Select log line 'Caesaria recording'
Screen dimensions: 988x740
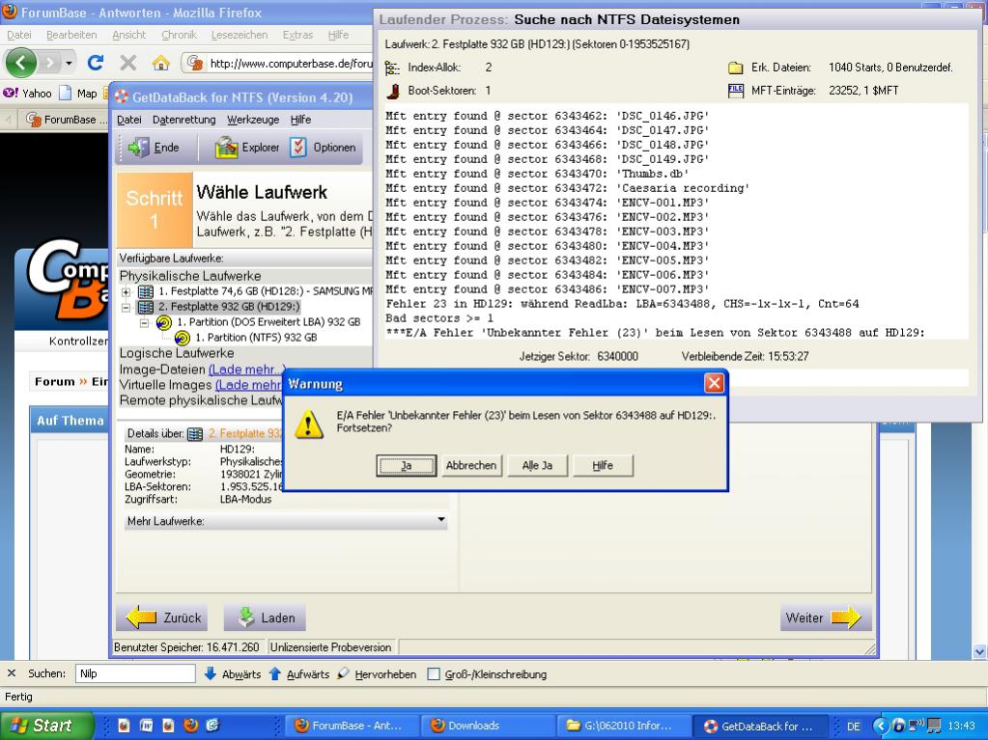[x=568, y=188]
